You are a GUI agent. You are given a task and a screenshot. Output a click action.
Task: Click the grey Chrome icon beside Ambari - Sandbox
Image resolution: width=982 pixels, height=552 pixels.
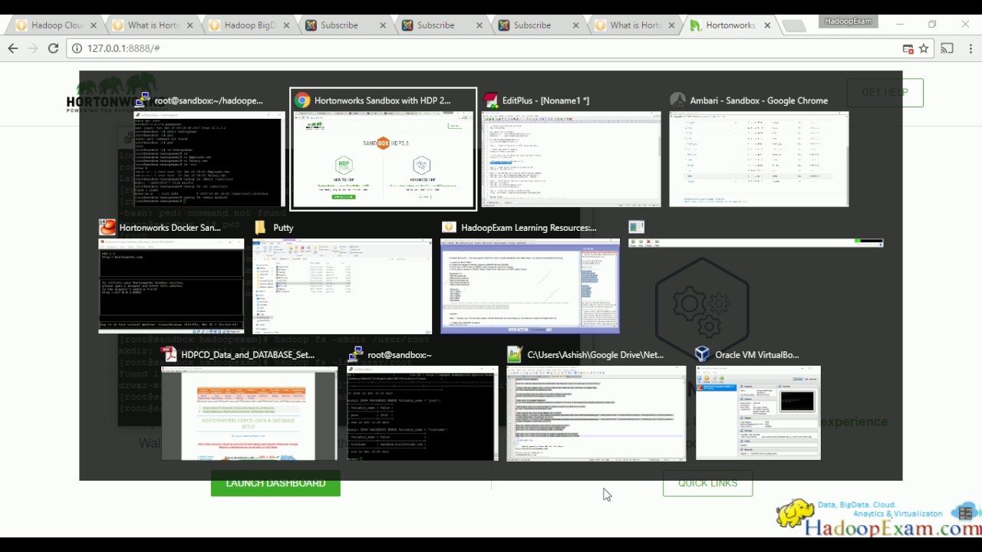677,100
